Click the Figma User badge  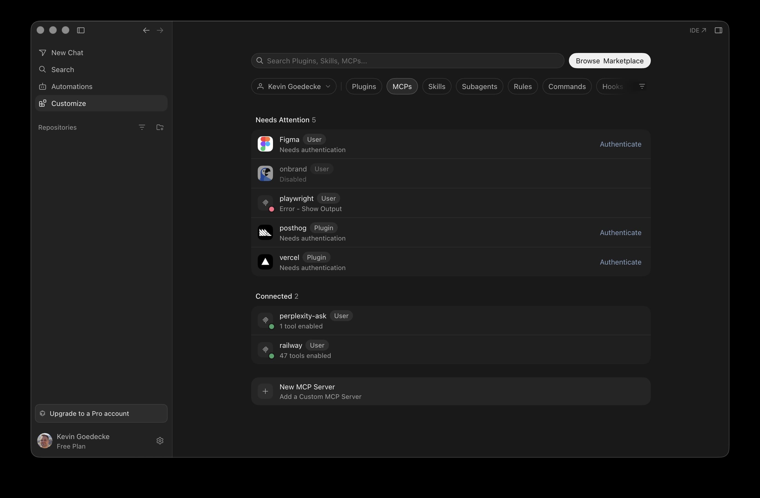point(314,139)
